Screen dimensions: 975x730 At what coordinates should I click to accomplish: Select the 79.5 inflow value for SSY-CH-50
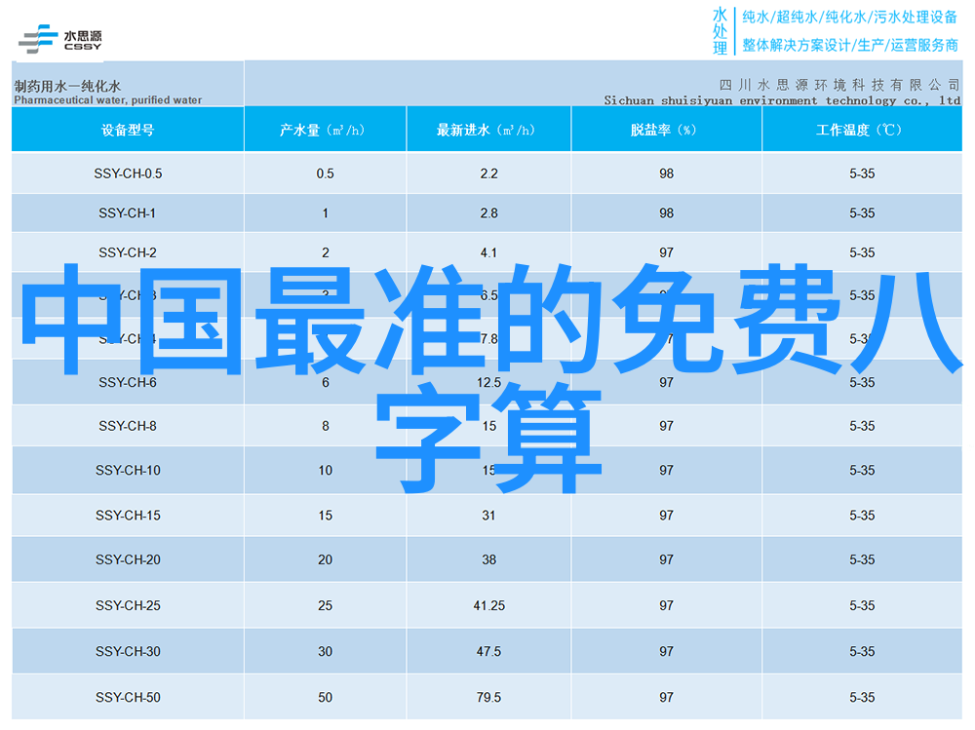(488, 698)
